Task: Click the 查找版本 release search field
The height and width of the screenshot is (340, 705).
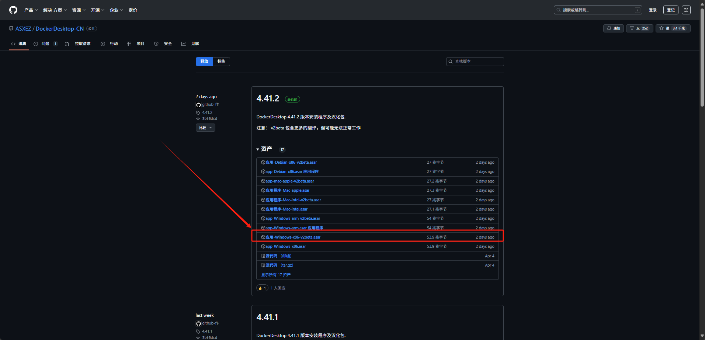Action: (x=475, y=61)
